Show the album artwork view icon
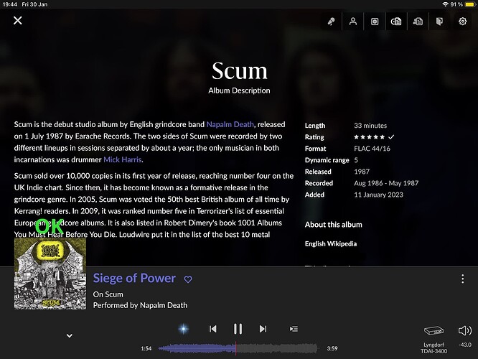Image resolution: width=478 pixels, height=359 pixels. (x=375, y=22)
